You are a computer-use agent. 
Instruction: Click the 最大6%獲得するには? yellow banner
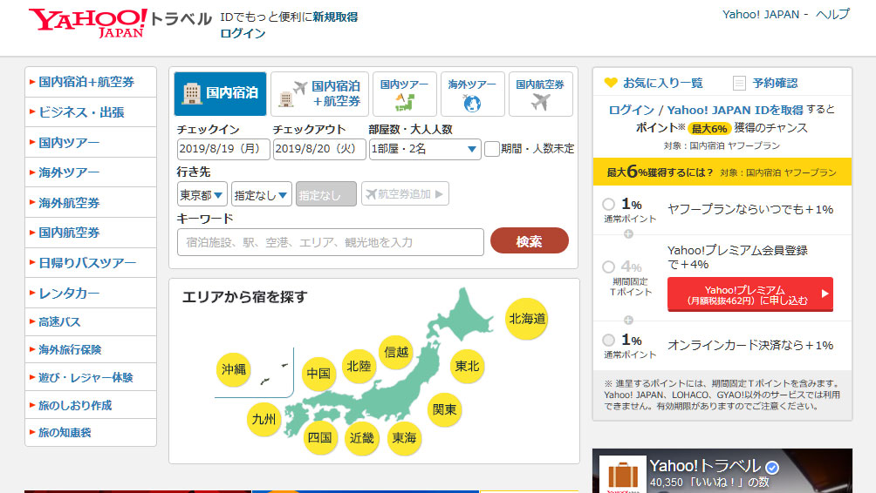(x=722, y=172)
